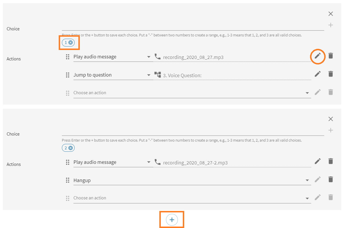This screenshot has width=343, height=228.
Task: Edit the Jump to question action
Action: point(318,74)
